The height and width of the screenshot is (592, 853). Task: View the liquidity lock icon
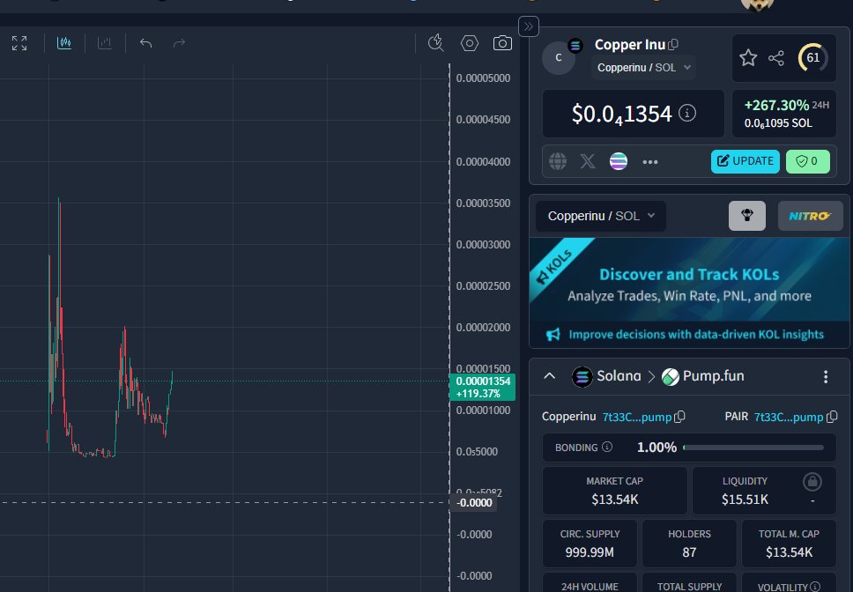click(x=812, y=482)
